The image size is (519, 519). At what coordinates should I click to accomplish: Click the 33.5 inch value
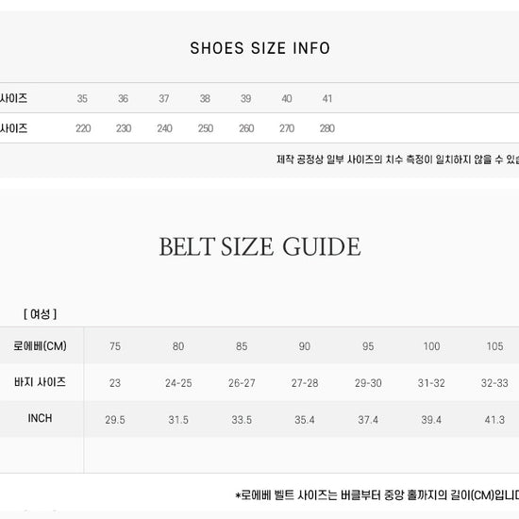(242, 420)
